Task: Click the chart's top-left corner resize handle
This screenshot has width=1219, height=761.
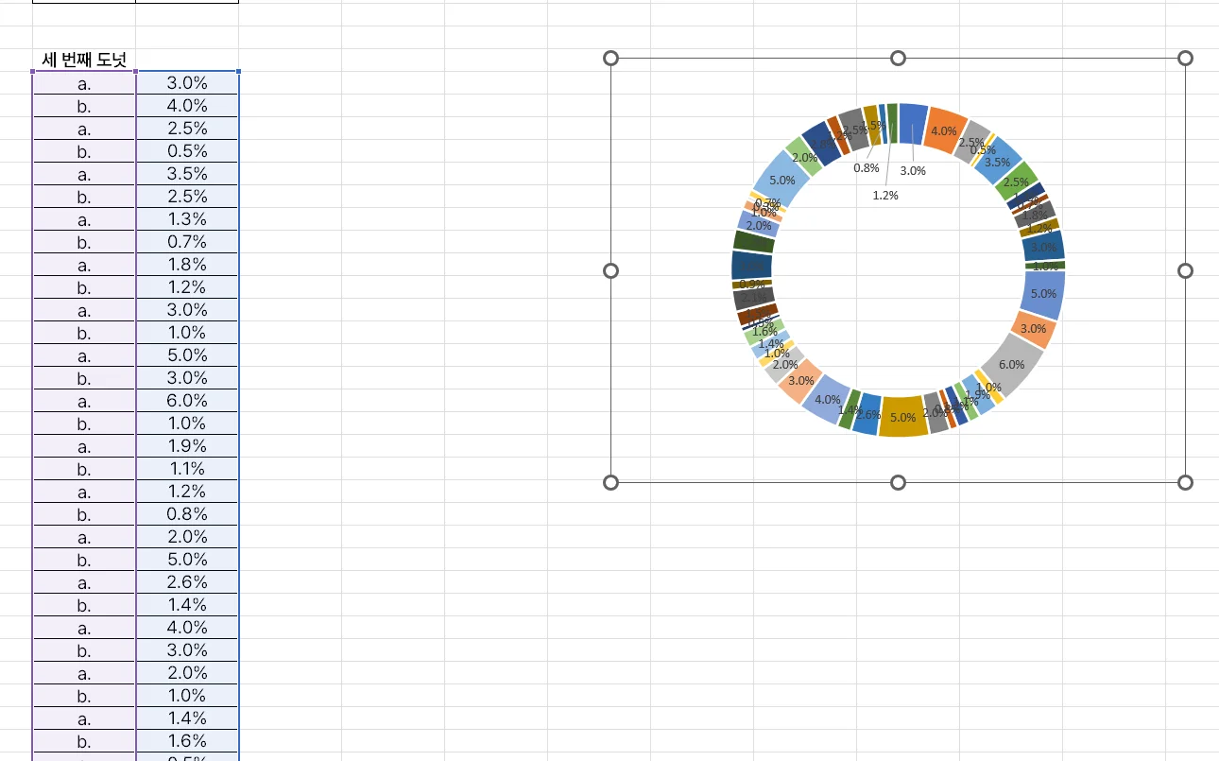Action: (x=610, y=59)
